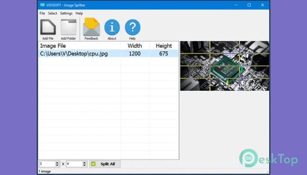
Task: Decrease the columns value of 4
Action: point(84,165)
